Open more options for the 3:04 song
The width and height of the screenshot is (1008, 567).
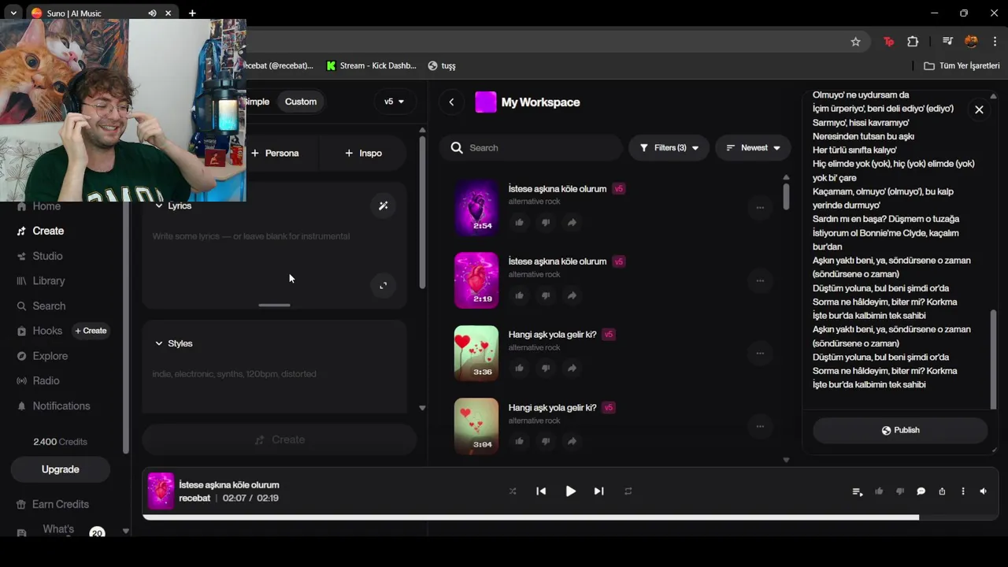click(760, 426)
